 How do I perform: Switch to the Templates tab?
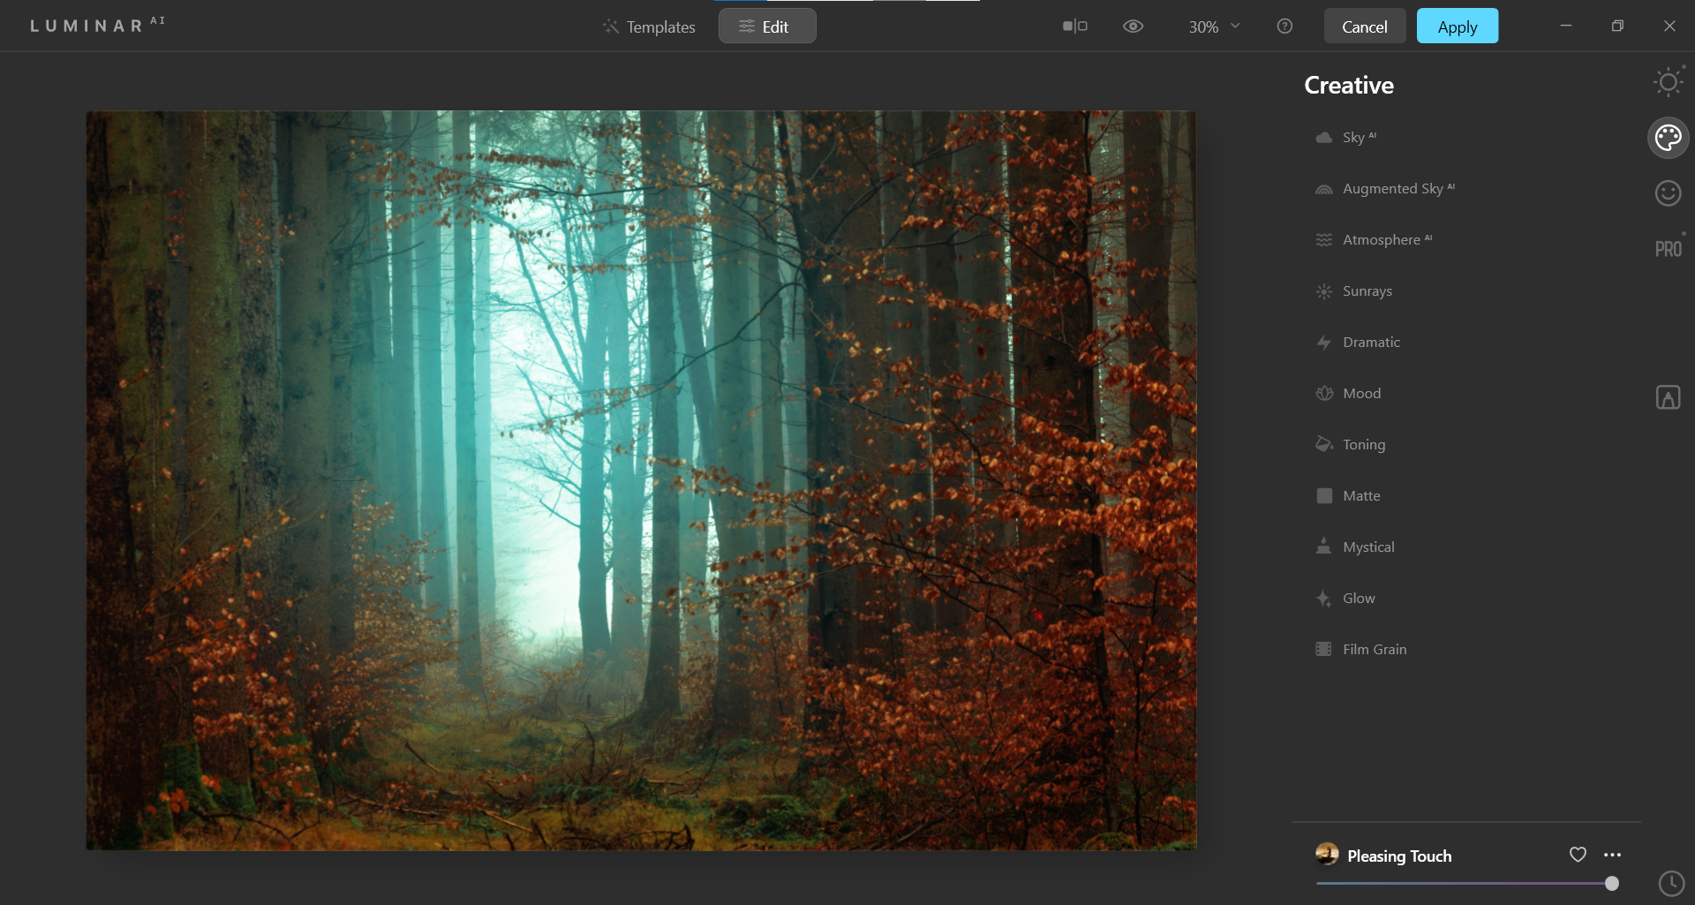tap(649, 26)
